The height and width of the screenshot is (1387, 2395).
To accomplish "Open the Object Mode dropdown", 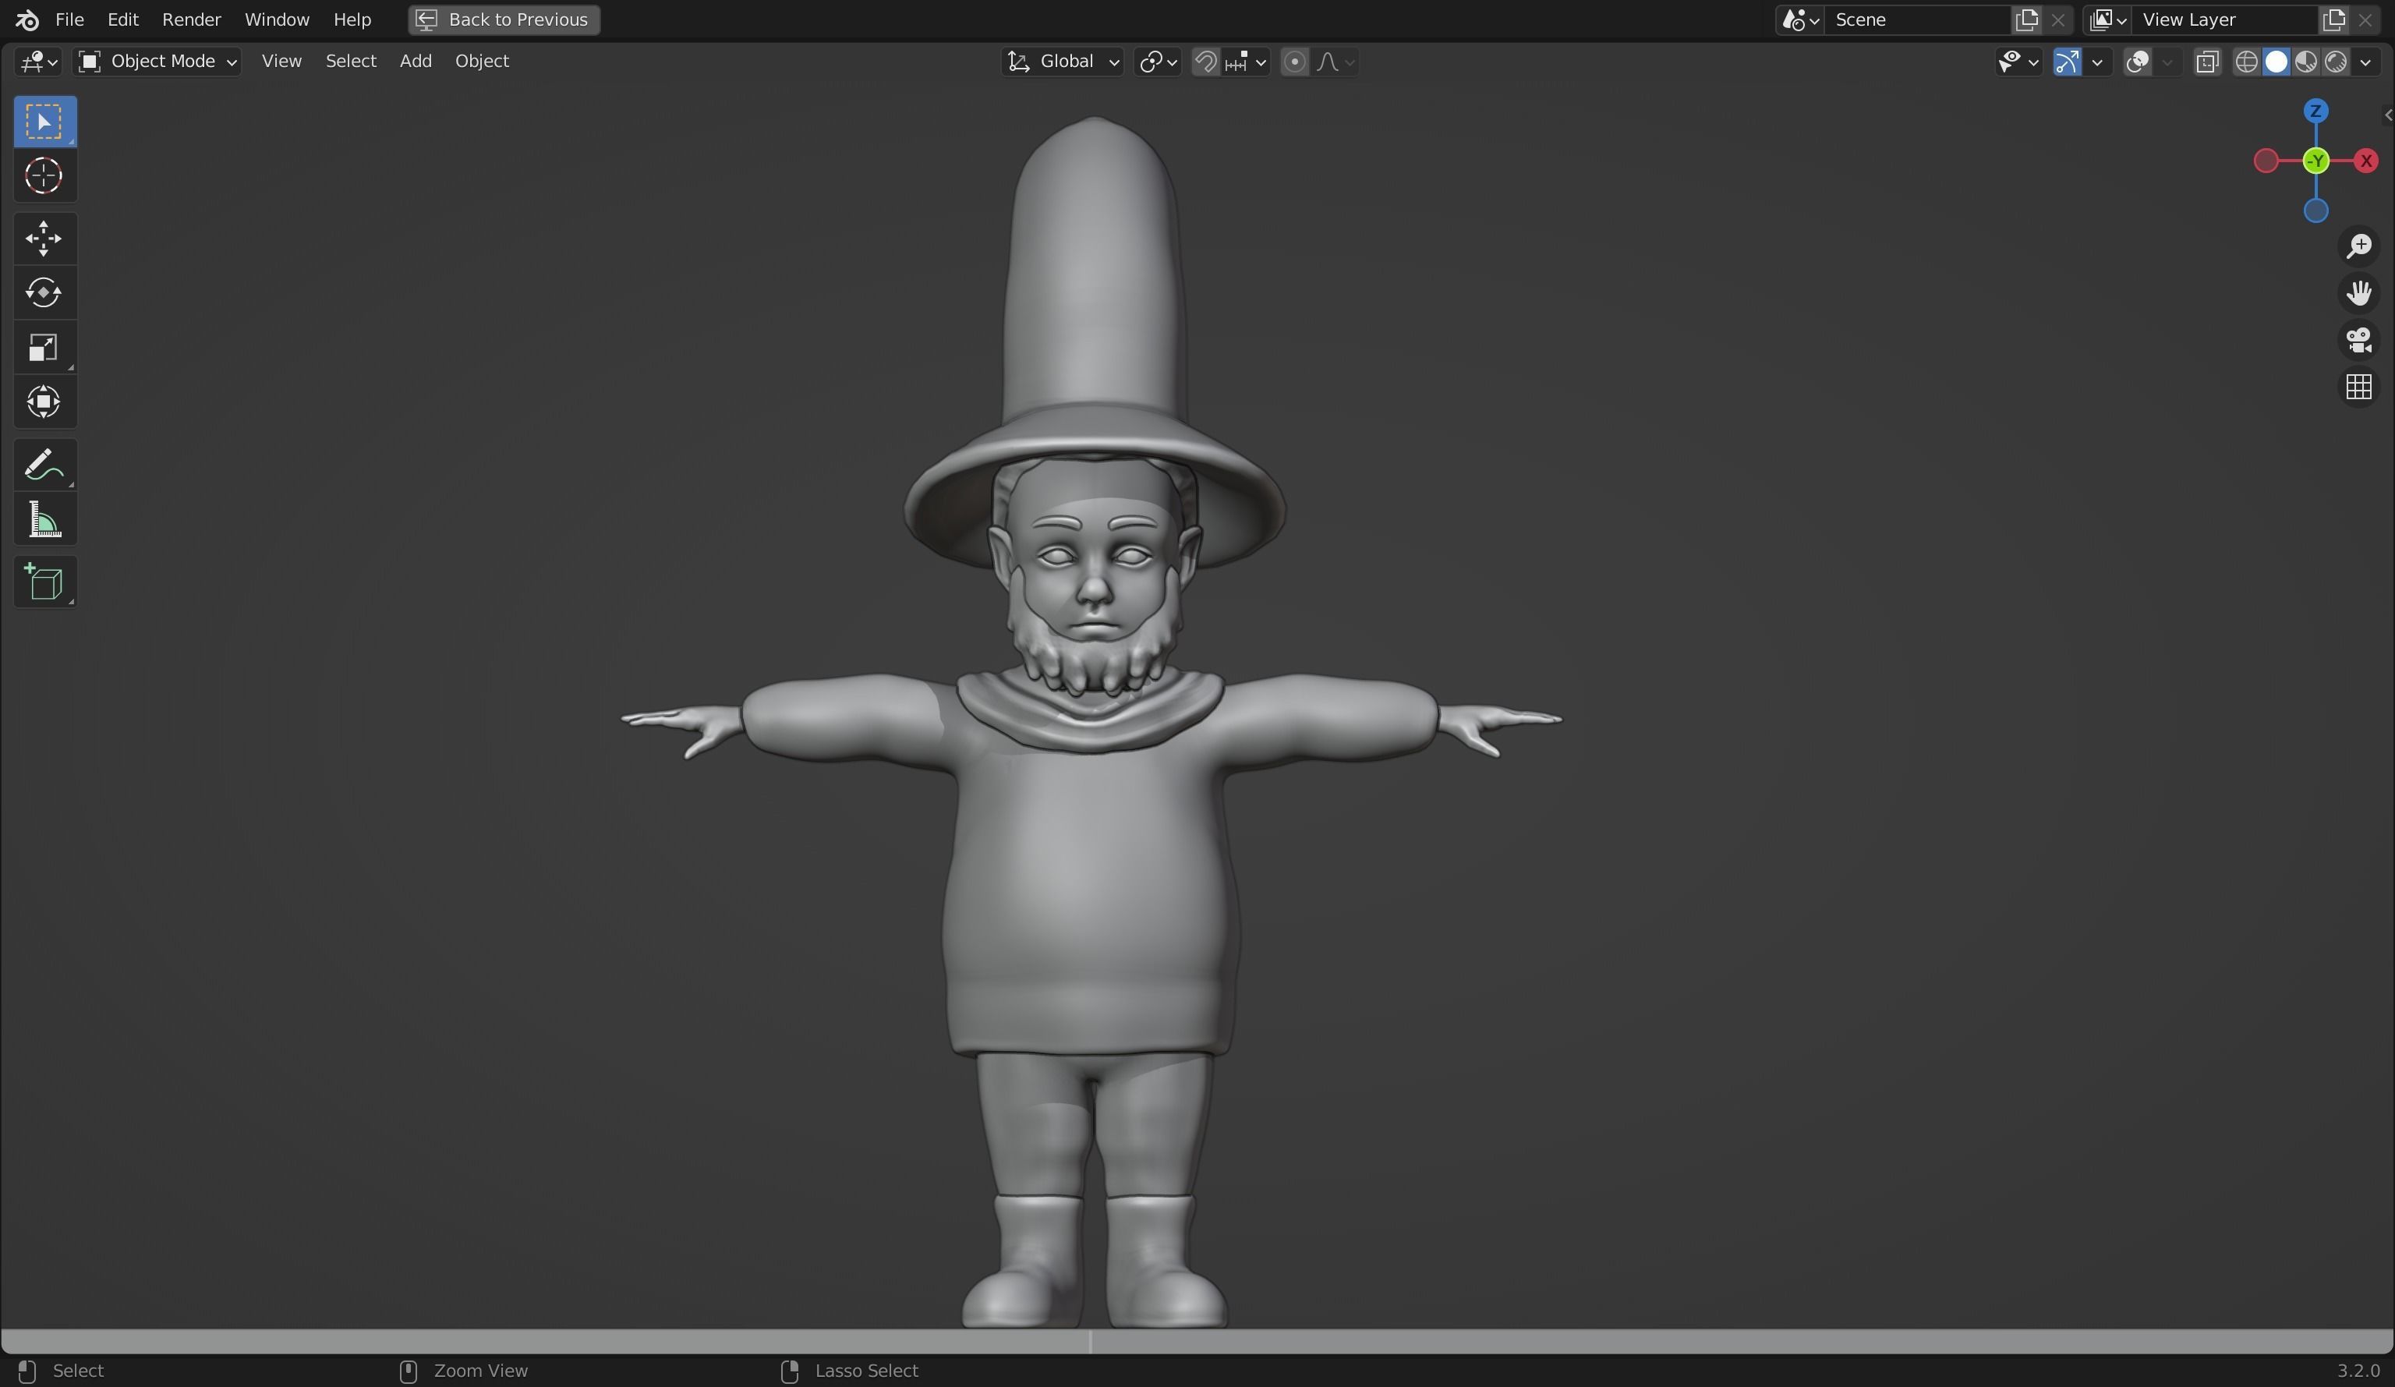I will [x=157, y=62].
